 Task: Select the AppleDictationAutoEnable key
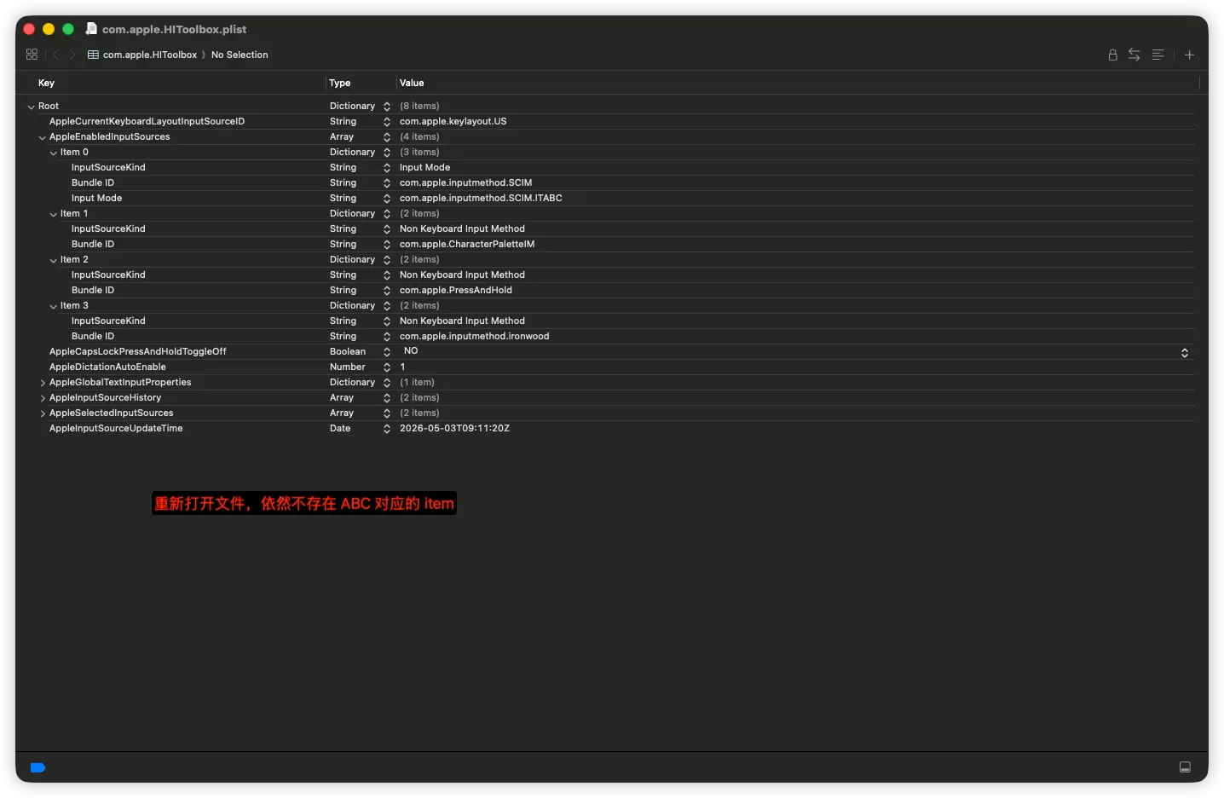(107, 367)
